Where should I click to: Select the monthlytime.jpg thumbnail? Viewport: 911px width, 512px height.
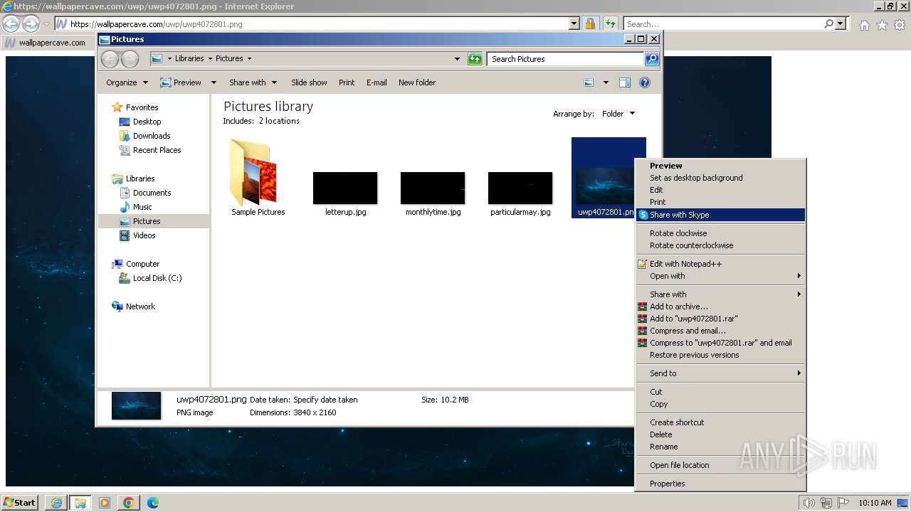(433, 188)
